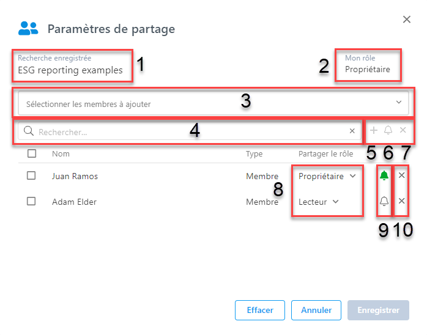Click the bulk remove X beside bell
This screenshot has width=427, height=335.
point(403,130)
